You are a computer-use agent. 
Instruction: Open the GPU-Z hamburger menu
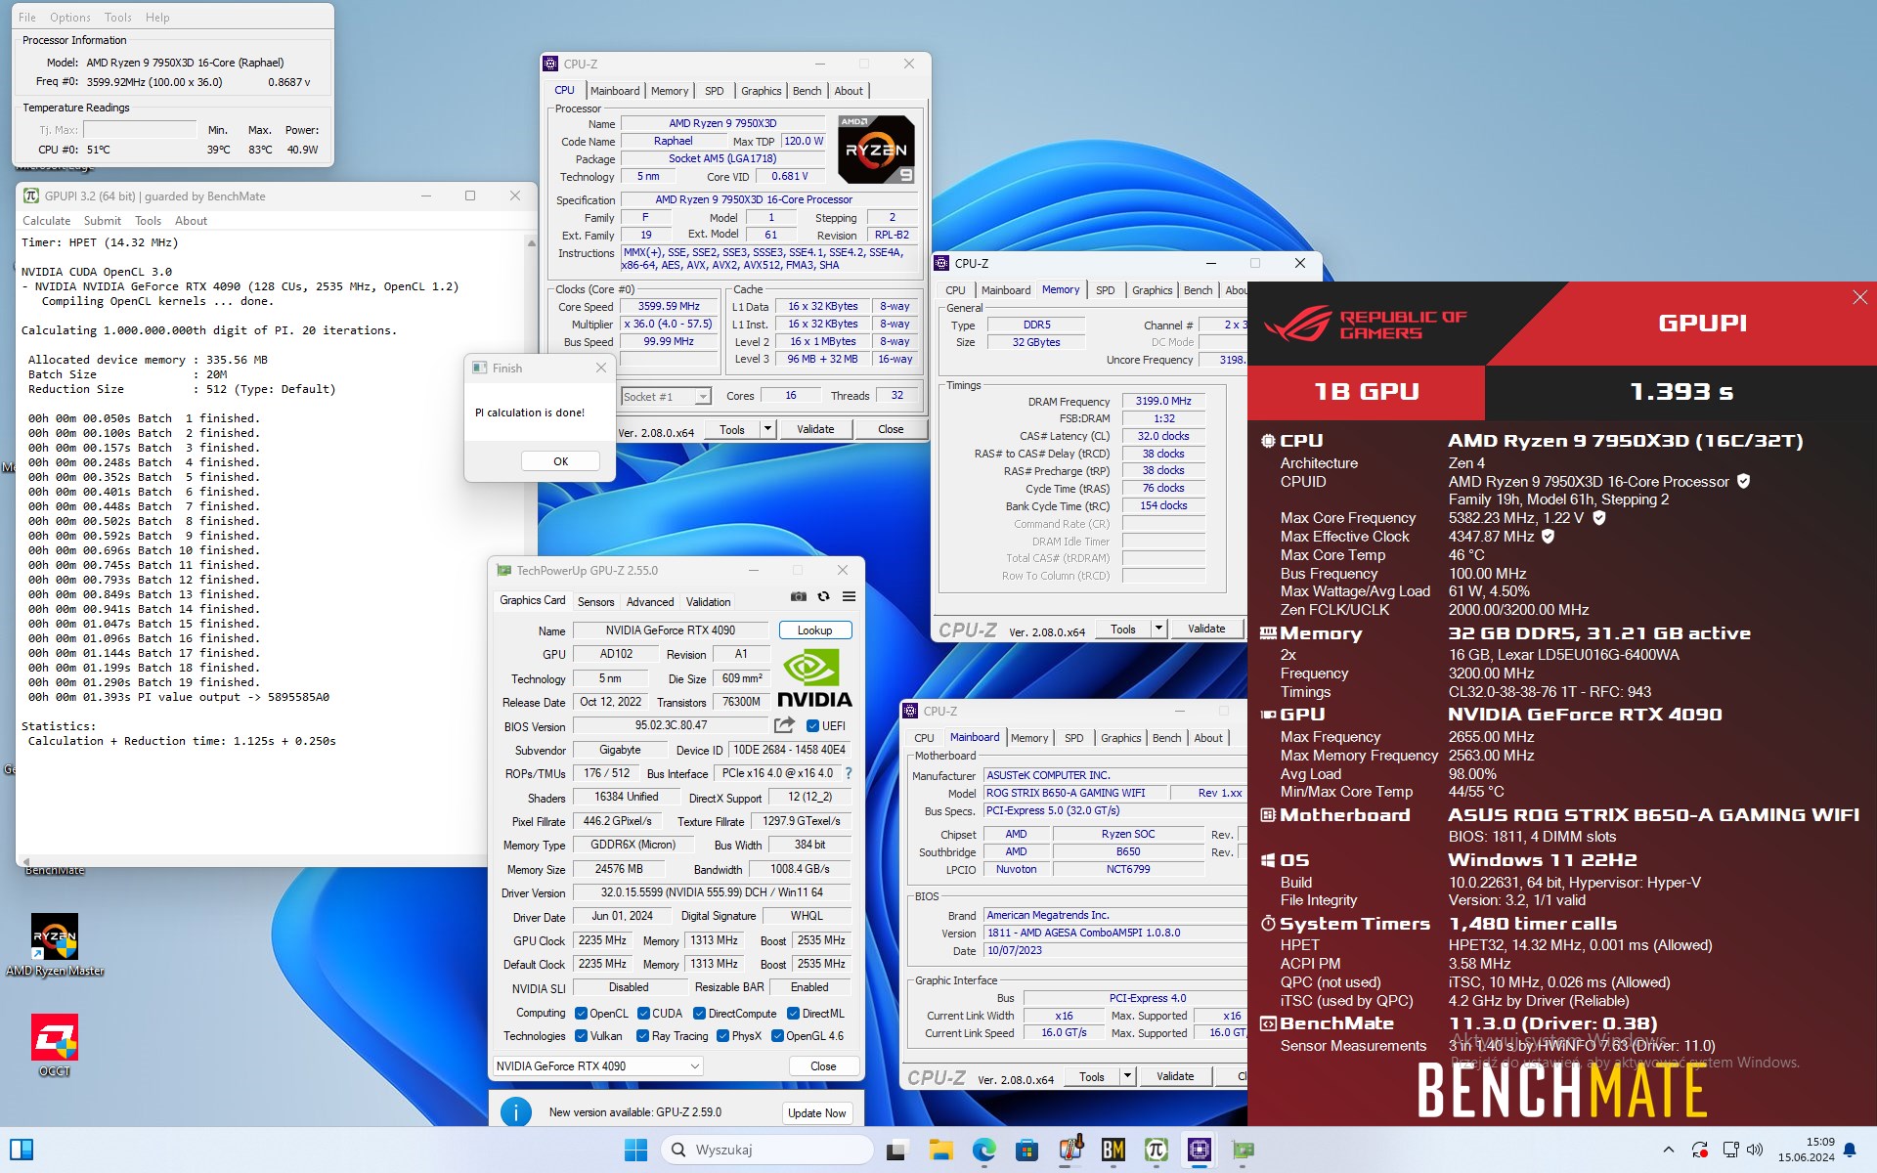pyautogui.click(x=849, y=596)
